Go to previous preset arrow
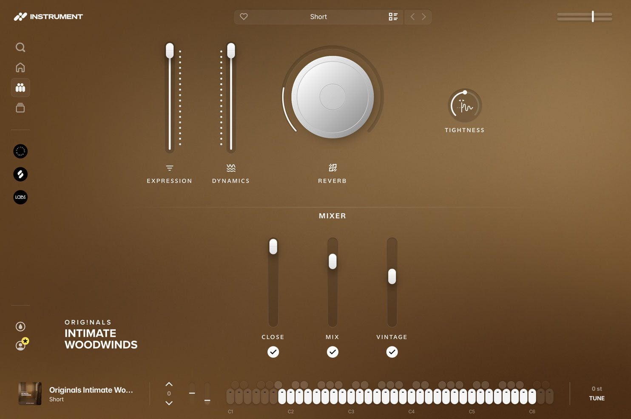The height and width of the screenshot is (419, 631). (412, 17)
